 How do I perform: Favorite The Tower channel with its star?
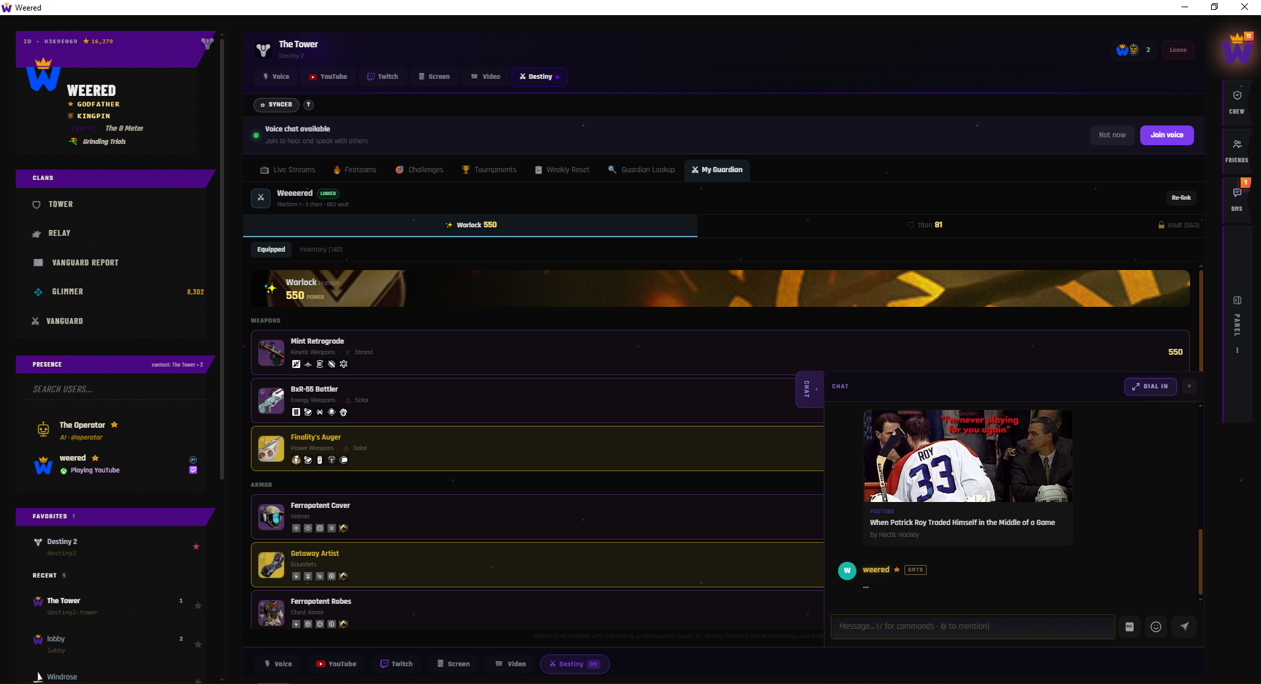(x=198, y=606)
